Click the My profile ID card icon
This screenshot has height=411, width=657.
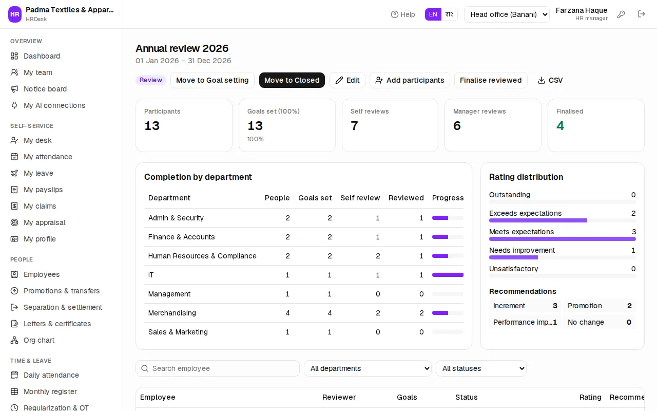pos(14,239)
